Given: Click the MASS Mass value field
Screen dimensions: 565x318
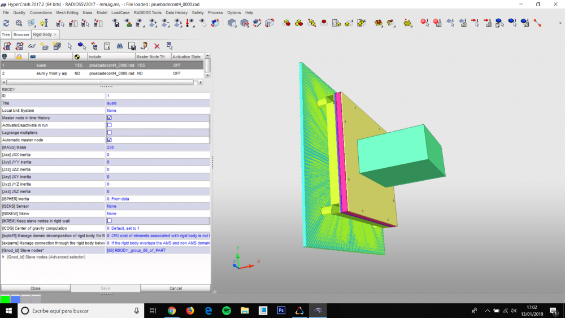Looking at the screenshot, I should click(x=158, y=147).
